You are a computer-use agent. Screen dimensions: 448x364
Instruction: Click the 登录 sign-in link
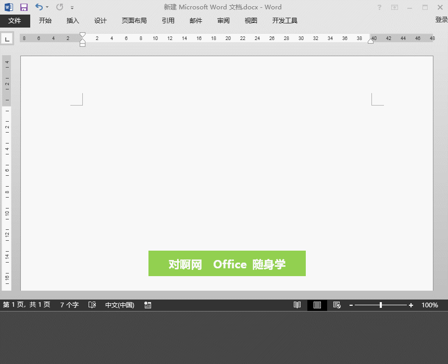coord(441,20)
